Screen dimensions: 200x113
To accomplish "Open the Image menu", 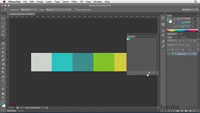I will click(40, 2).
